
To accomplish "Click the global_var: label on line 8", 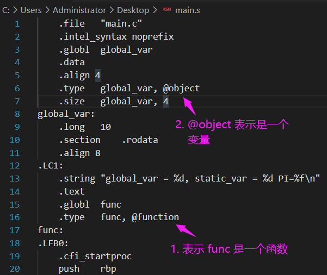I will pyautogui.click(x=66, y=114).
